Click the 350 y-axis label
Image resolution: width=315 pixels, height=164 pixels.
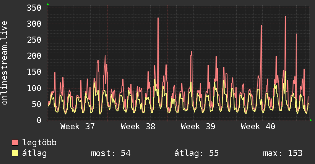pyautogui.click(x=34, y=8)
